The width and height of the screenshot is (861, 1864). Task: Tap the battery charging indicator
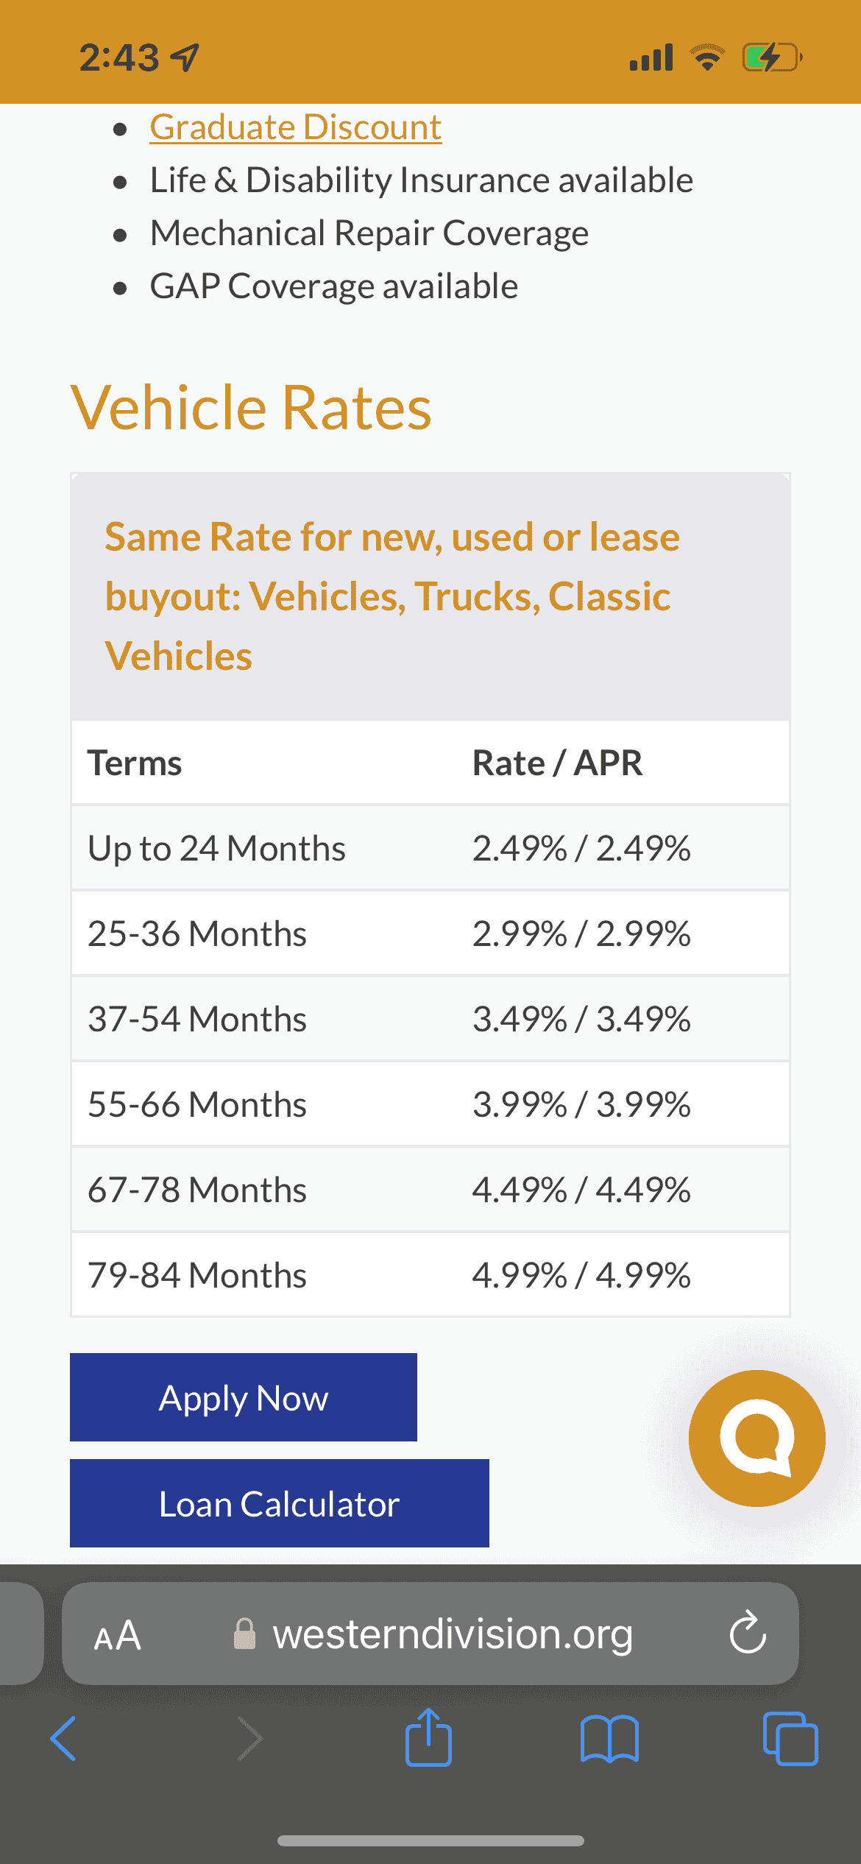pos(771,57)
